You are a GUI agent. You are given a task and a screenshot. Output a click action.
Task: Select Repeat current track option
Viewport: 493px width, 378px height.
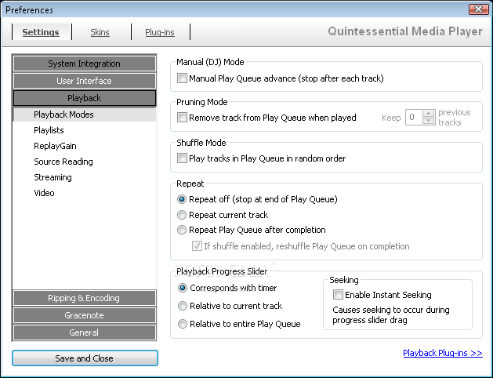[x=182, y=215]
